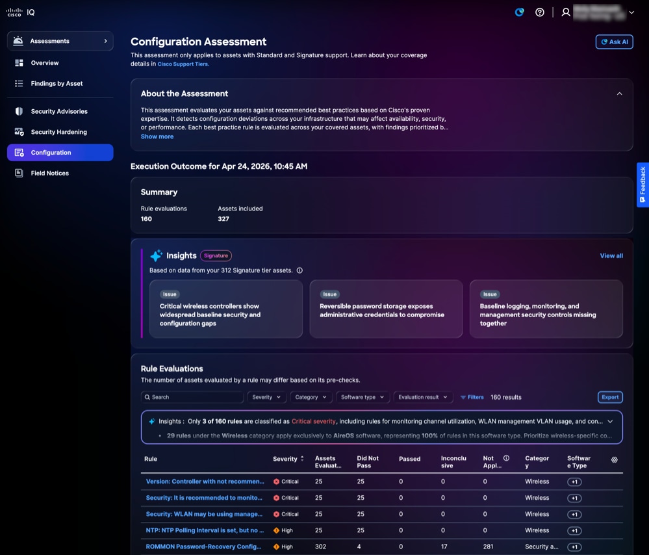Click +1 software type in Version: Controller row
The height and width of the screenshot is (555, 649).
point(574,482)
